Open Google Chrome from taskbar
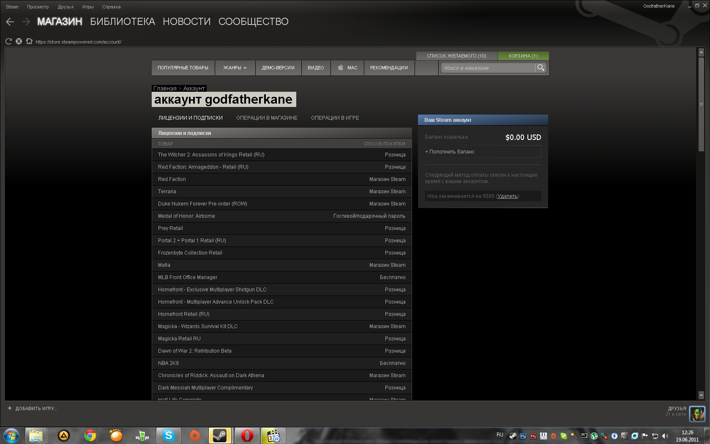The width and height of the screenshot is (710, 444). point(90,436)
